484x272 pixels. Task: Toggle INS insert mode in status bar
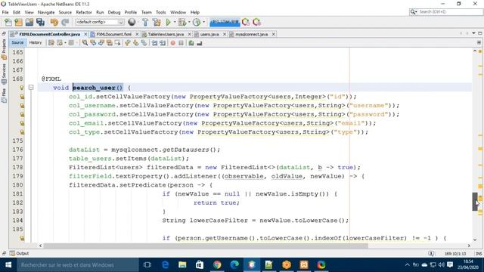(479, 254)
